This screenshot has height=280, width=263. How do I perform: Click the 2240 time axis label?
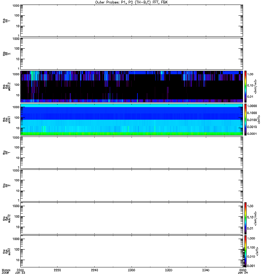pyautogui.click(x=94, y=270)
